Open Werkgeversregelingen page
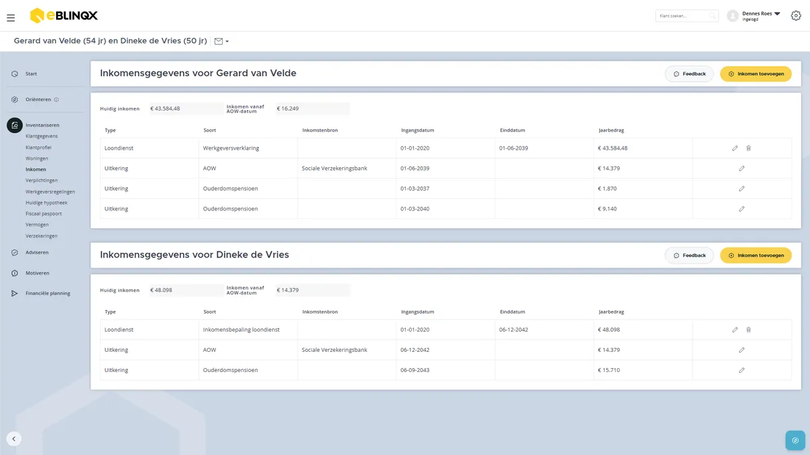The image size is (810, 455). [x=51, y=191]
